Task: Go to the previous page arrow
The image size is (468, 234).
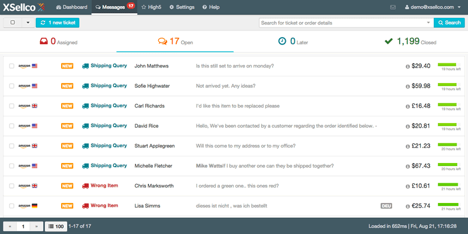Action: [x=10, y=227]
